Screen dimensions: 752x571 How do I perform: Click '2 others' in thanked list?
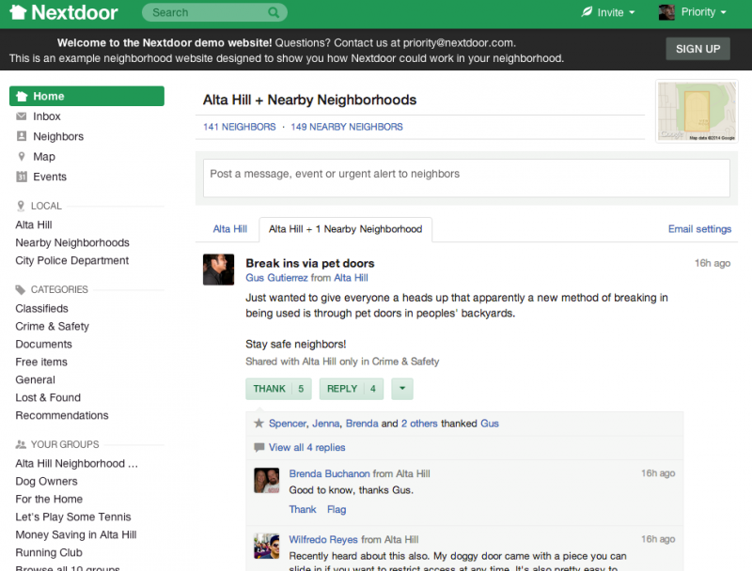click(419, 424)
